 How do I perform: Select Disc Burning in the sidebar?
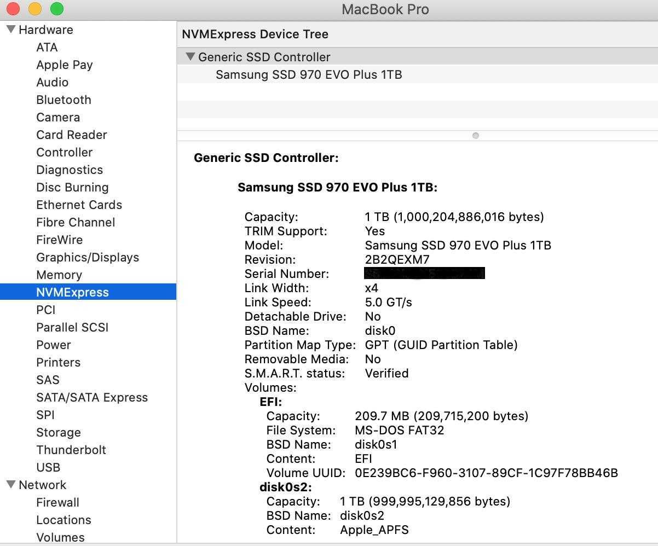72,187
